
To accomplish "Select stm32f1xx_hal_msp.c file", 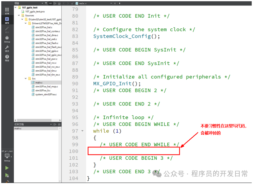I will click(47, 87).
